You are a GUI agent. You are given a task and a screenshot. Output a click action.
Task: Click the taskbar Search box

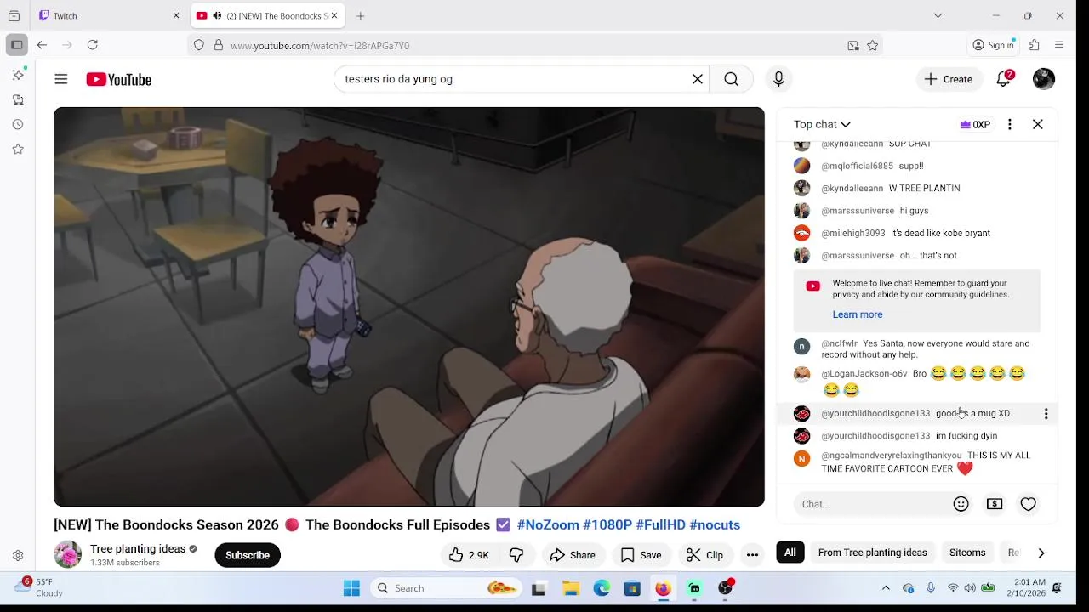click(446, 588)
